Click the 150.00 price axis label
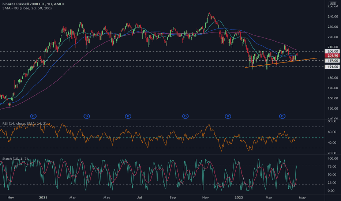This screenshot has width=341, height=201. (x=333, y=109)
